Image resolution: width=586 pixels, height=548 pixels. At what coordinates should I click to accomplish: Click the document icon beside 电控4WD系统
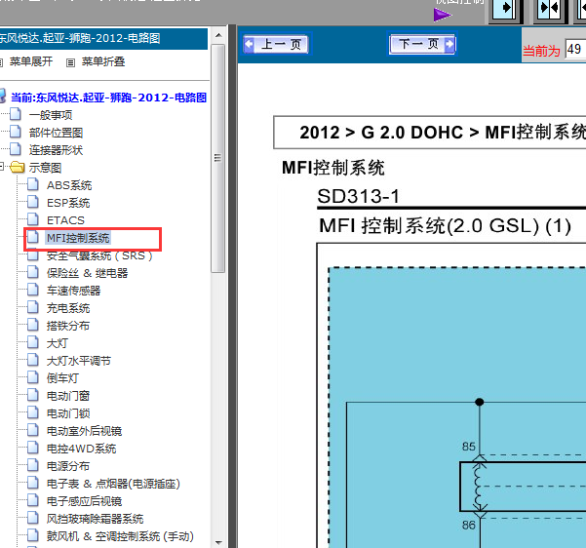tap(33, 448)
